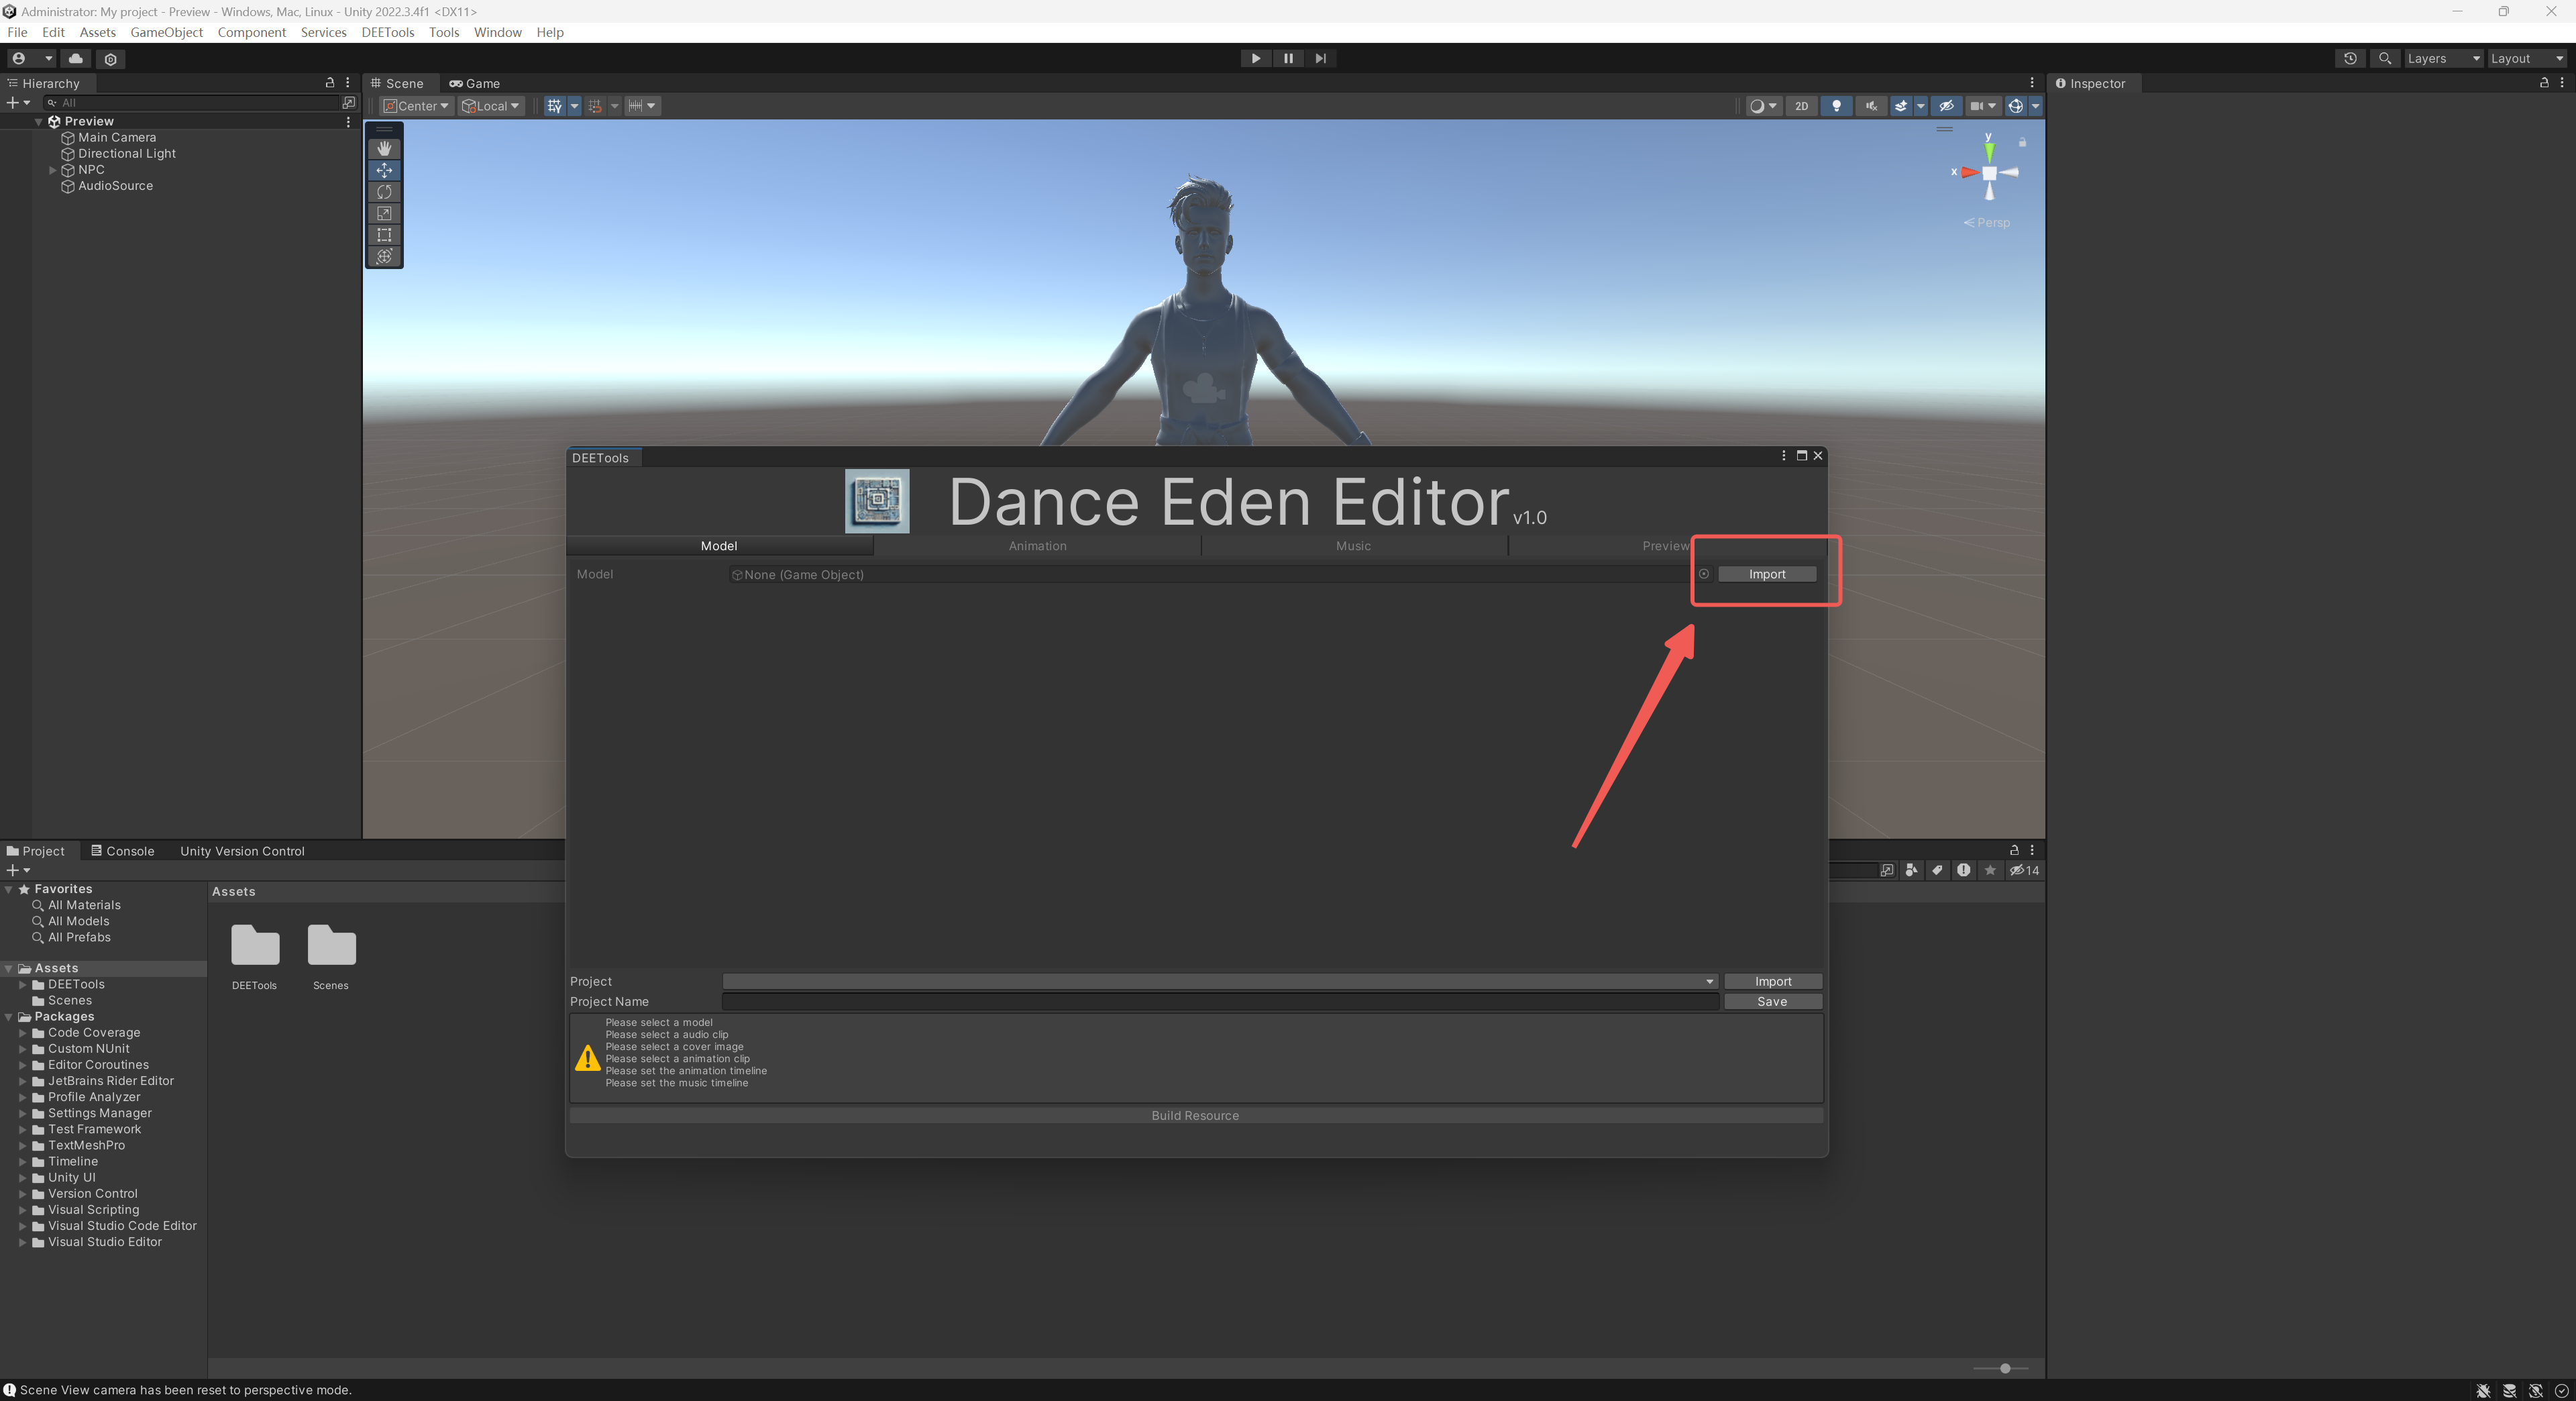Open Unity Version Control toolbar icon
Viewport: 2576px width, 1401px height.
(111, 59)
